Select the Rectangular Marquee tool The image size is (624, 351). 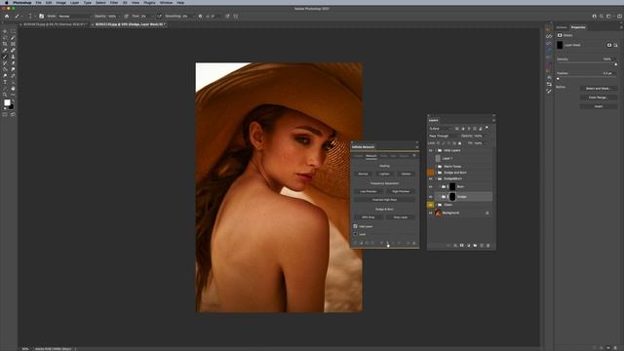click(x=13, y=31)
